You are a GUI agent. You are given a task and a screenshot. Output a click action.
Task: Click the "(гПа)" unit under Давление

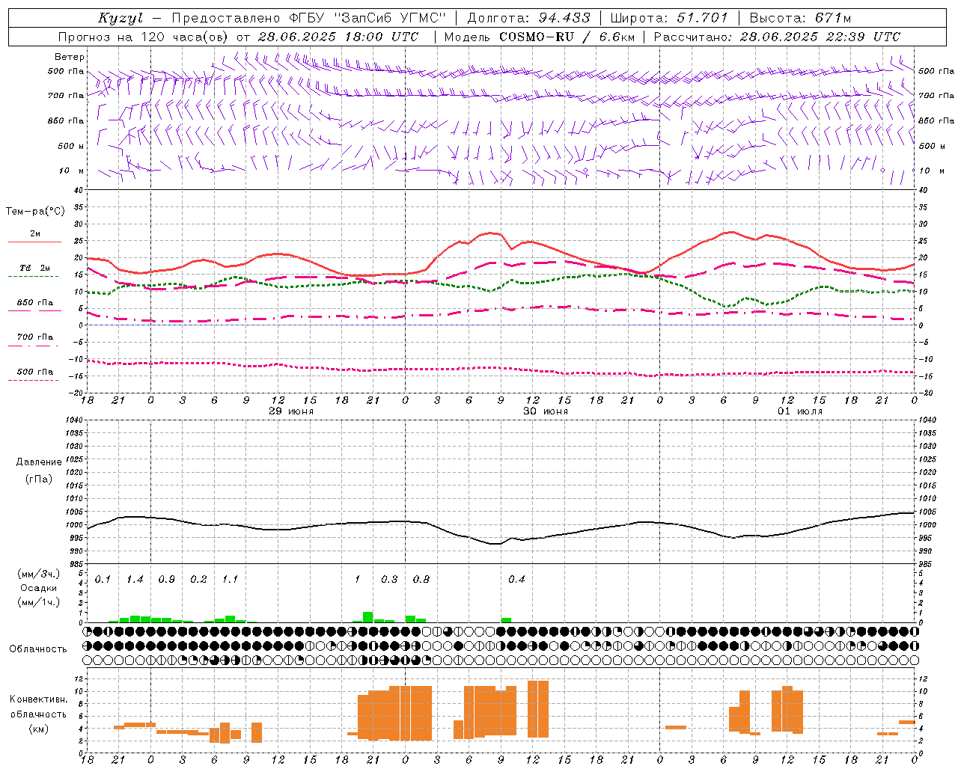[39, 479]
